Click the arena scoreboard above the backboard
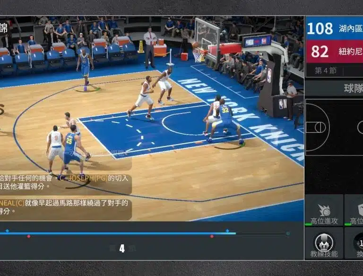 click(x=257, y=41)
